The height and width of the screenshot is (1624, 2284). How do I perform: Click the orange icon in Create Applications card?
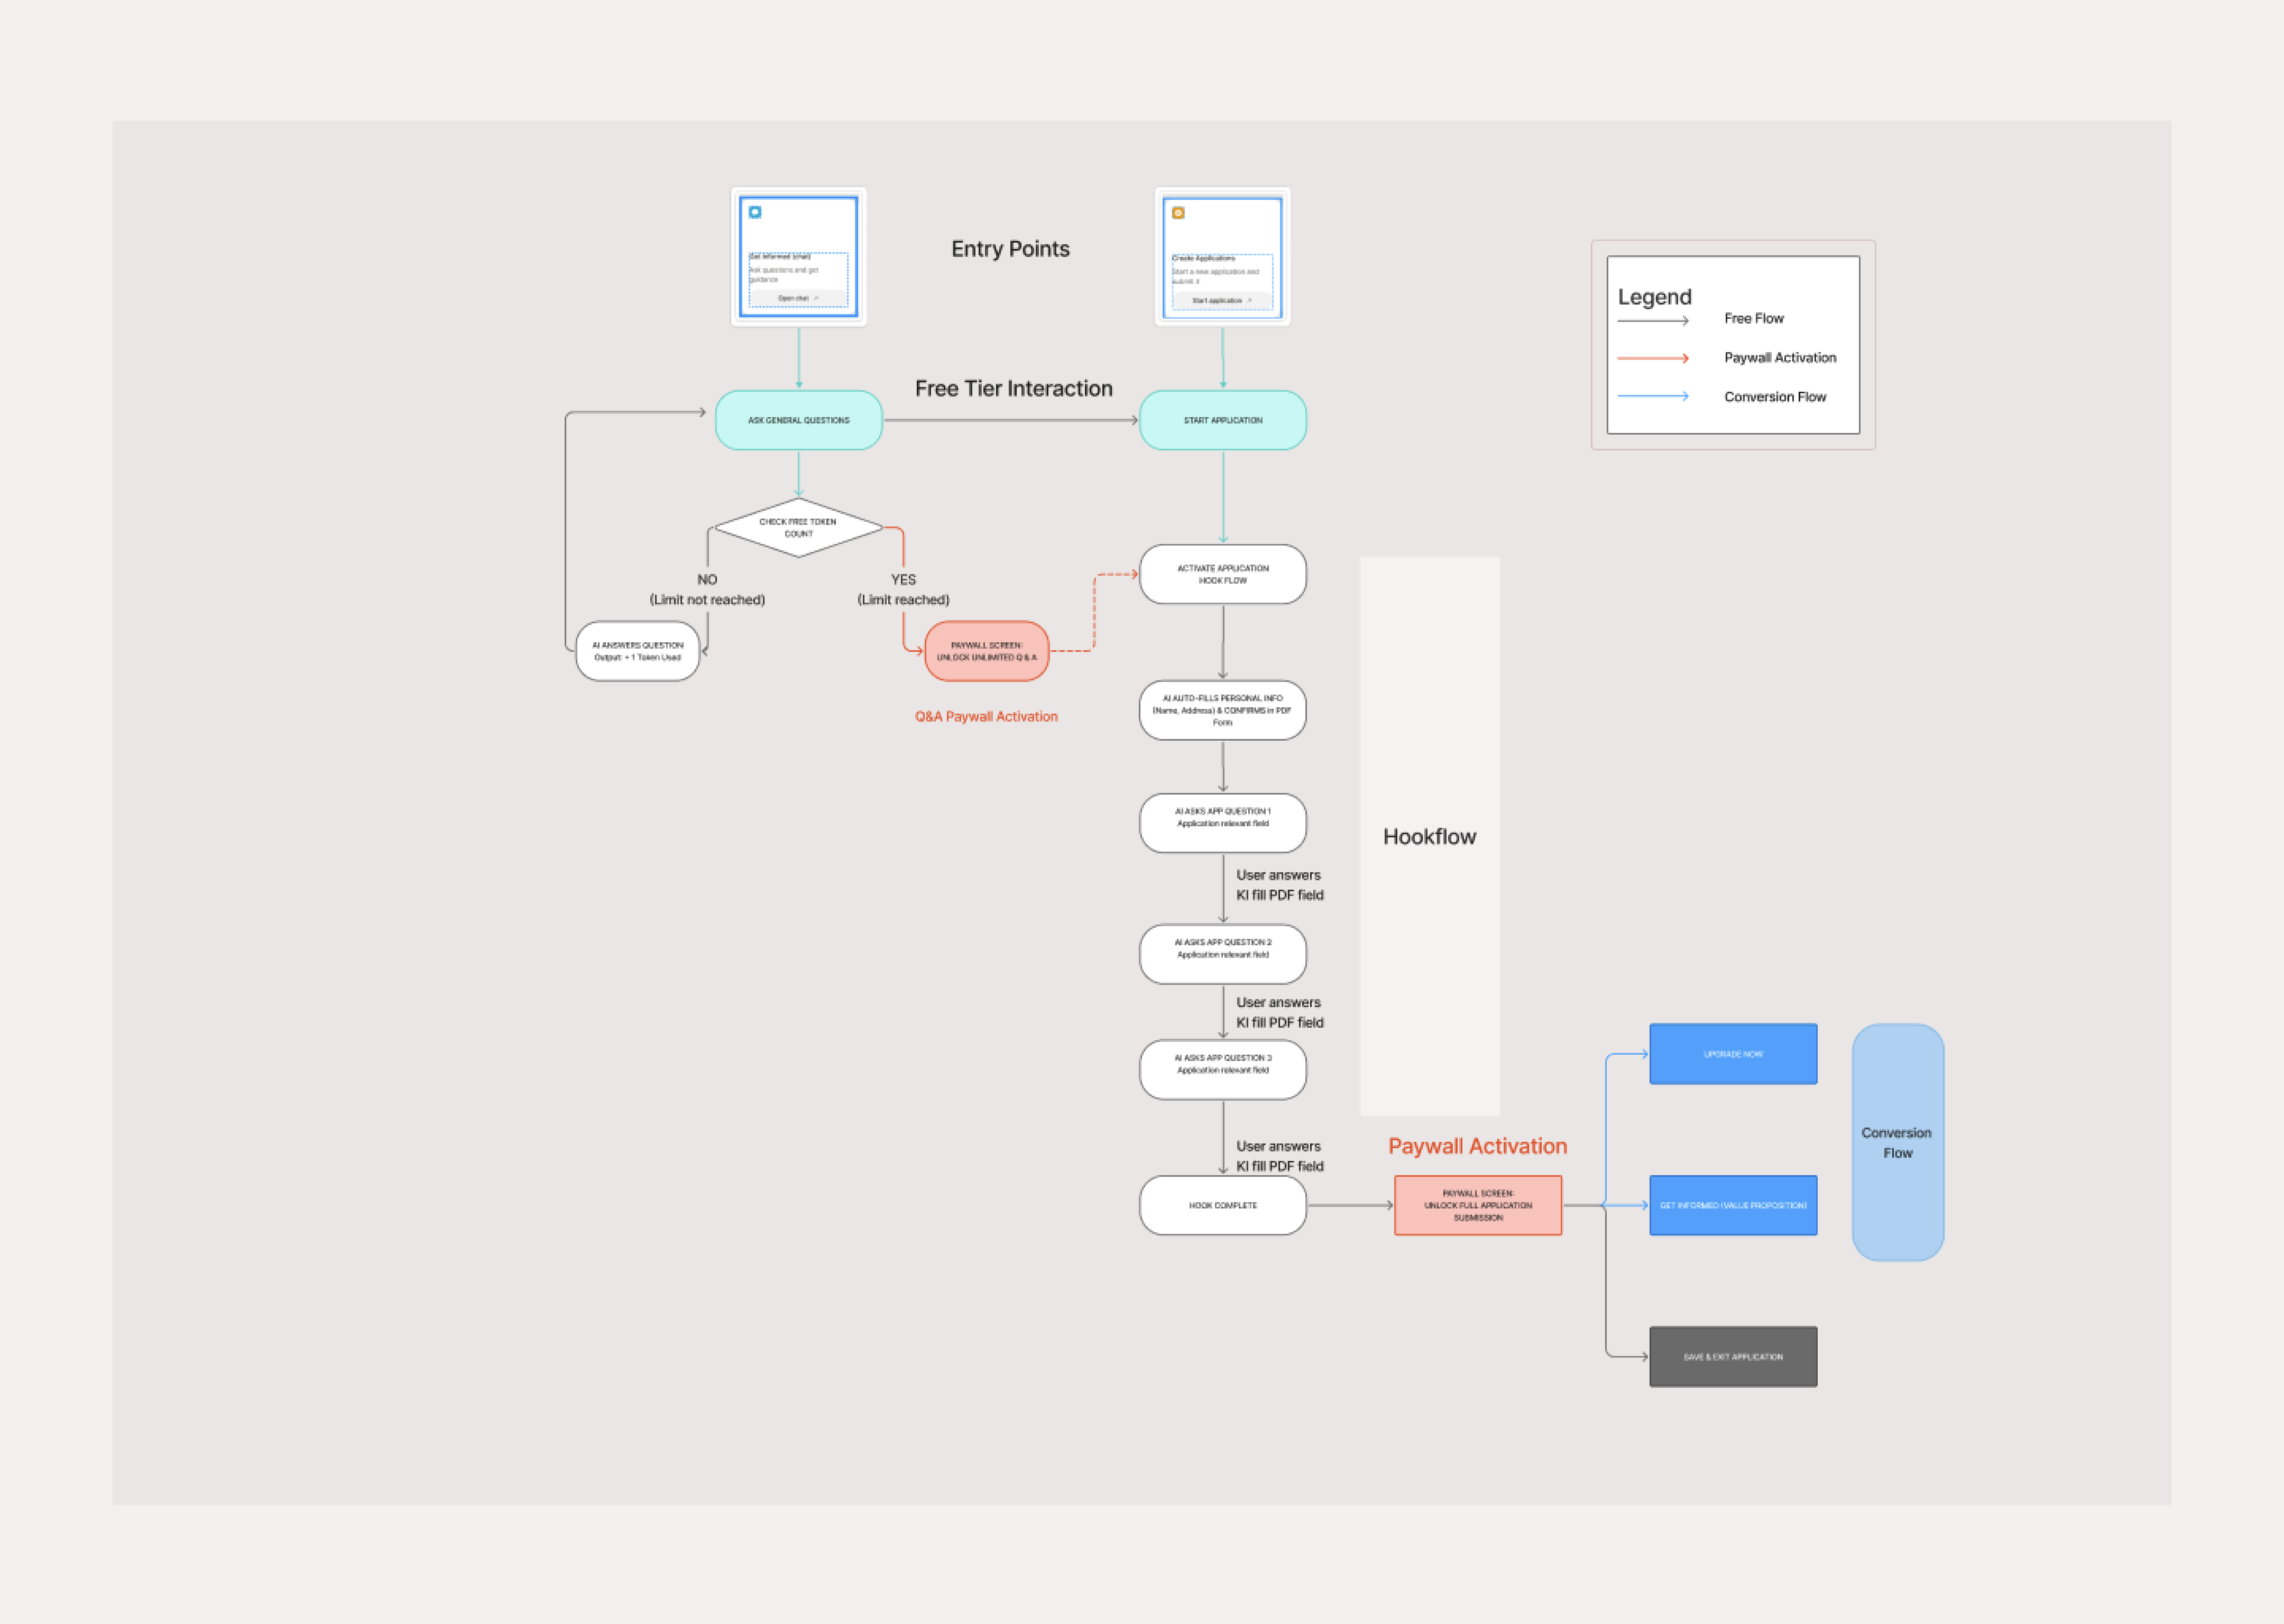(1178, 213)
